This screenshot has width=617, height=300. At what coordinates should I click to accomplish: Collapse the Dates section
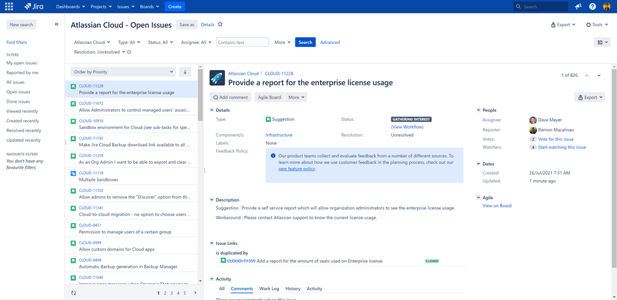tap(479, 164)
